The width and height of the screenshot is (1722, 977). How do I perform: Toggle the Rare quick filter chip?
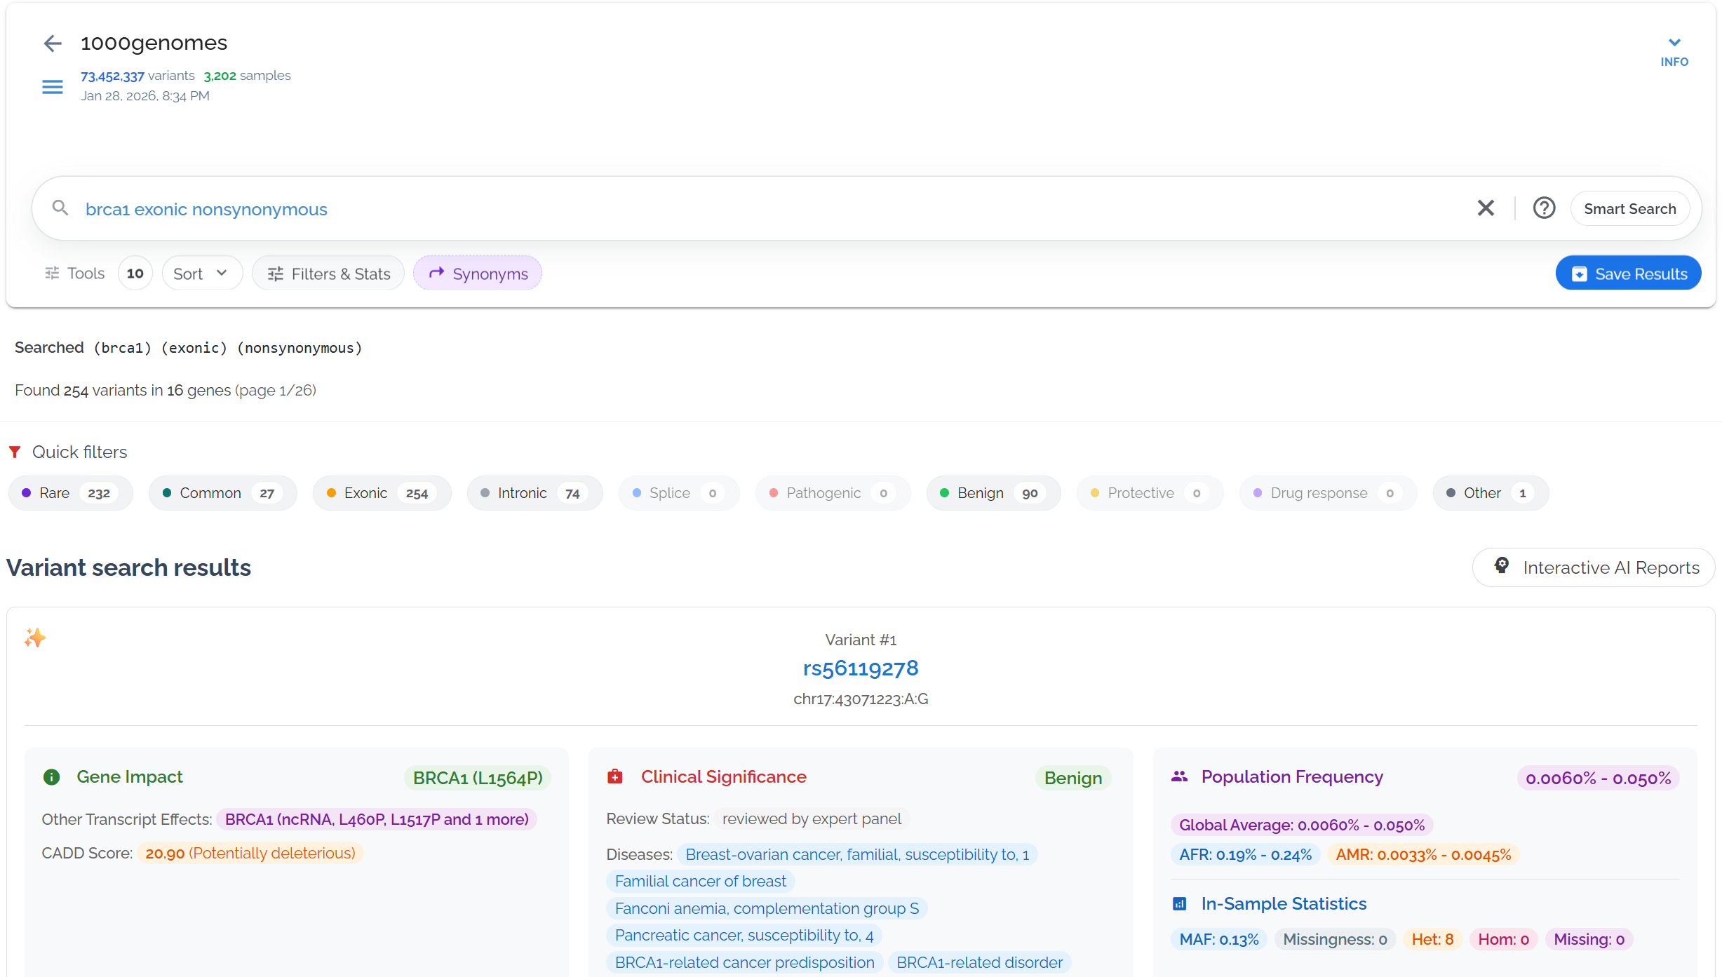click(x=70, y=493)
